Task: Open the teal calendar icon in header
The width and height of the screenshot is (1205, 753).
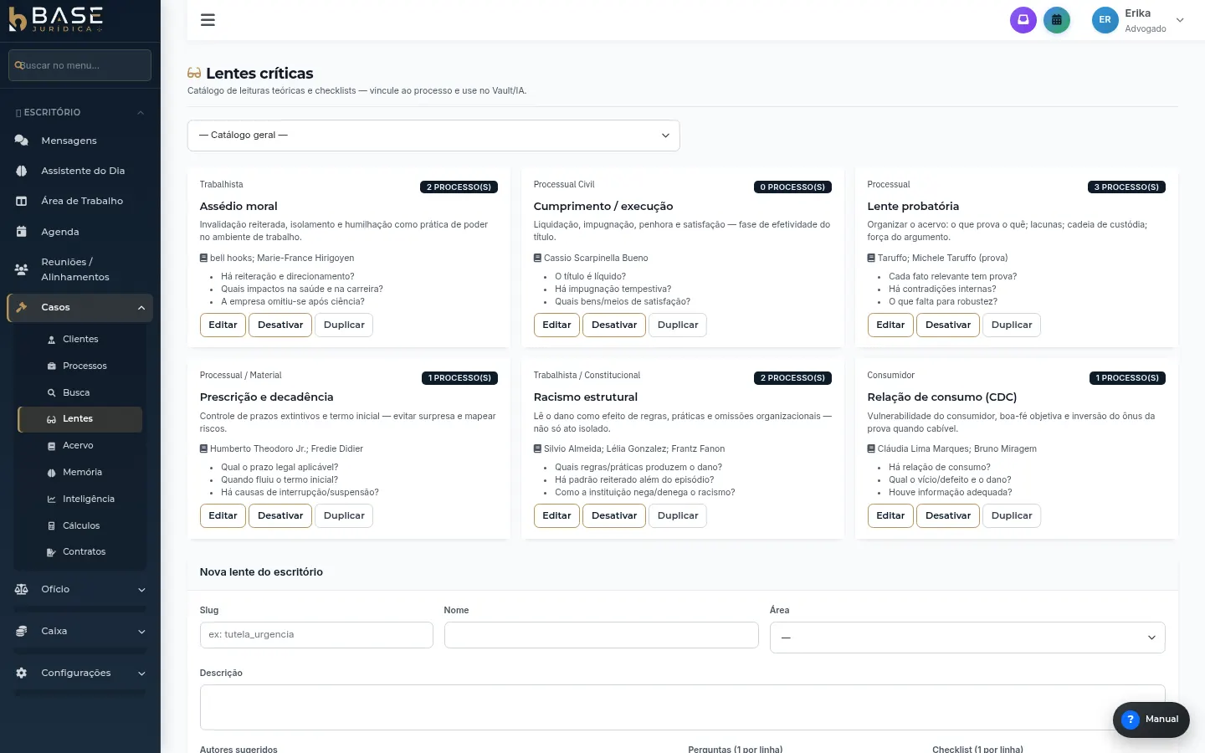Action: [x=1057, y=20]
